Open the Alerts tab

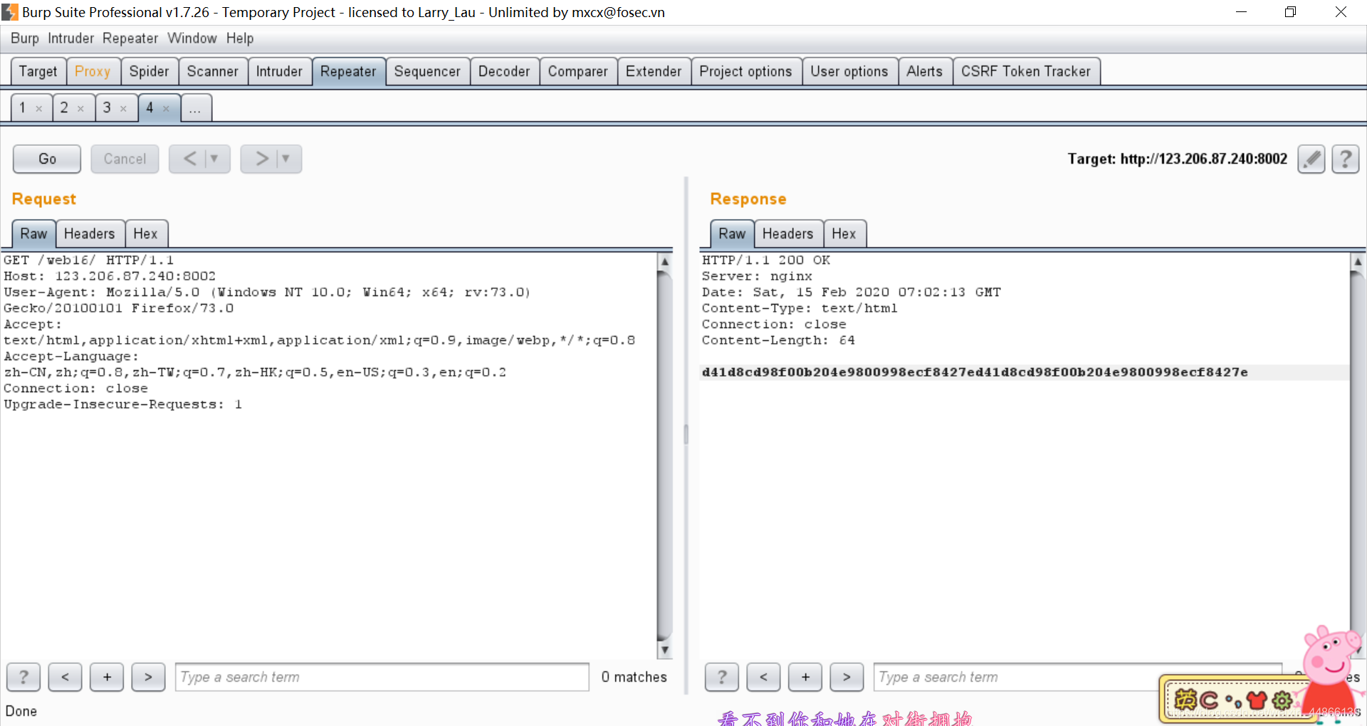(925, 71)
